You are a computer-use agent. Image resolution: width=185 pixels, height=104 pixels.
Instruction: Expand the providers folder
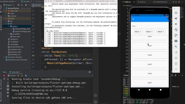click(8, 34)
